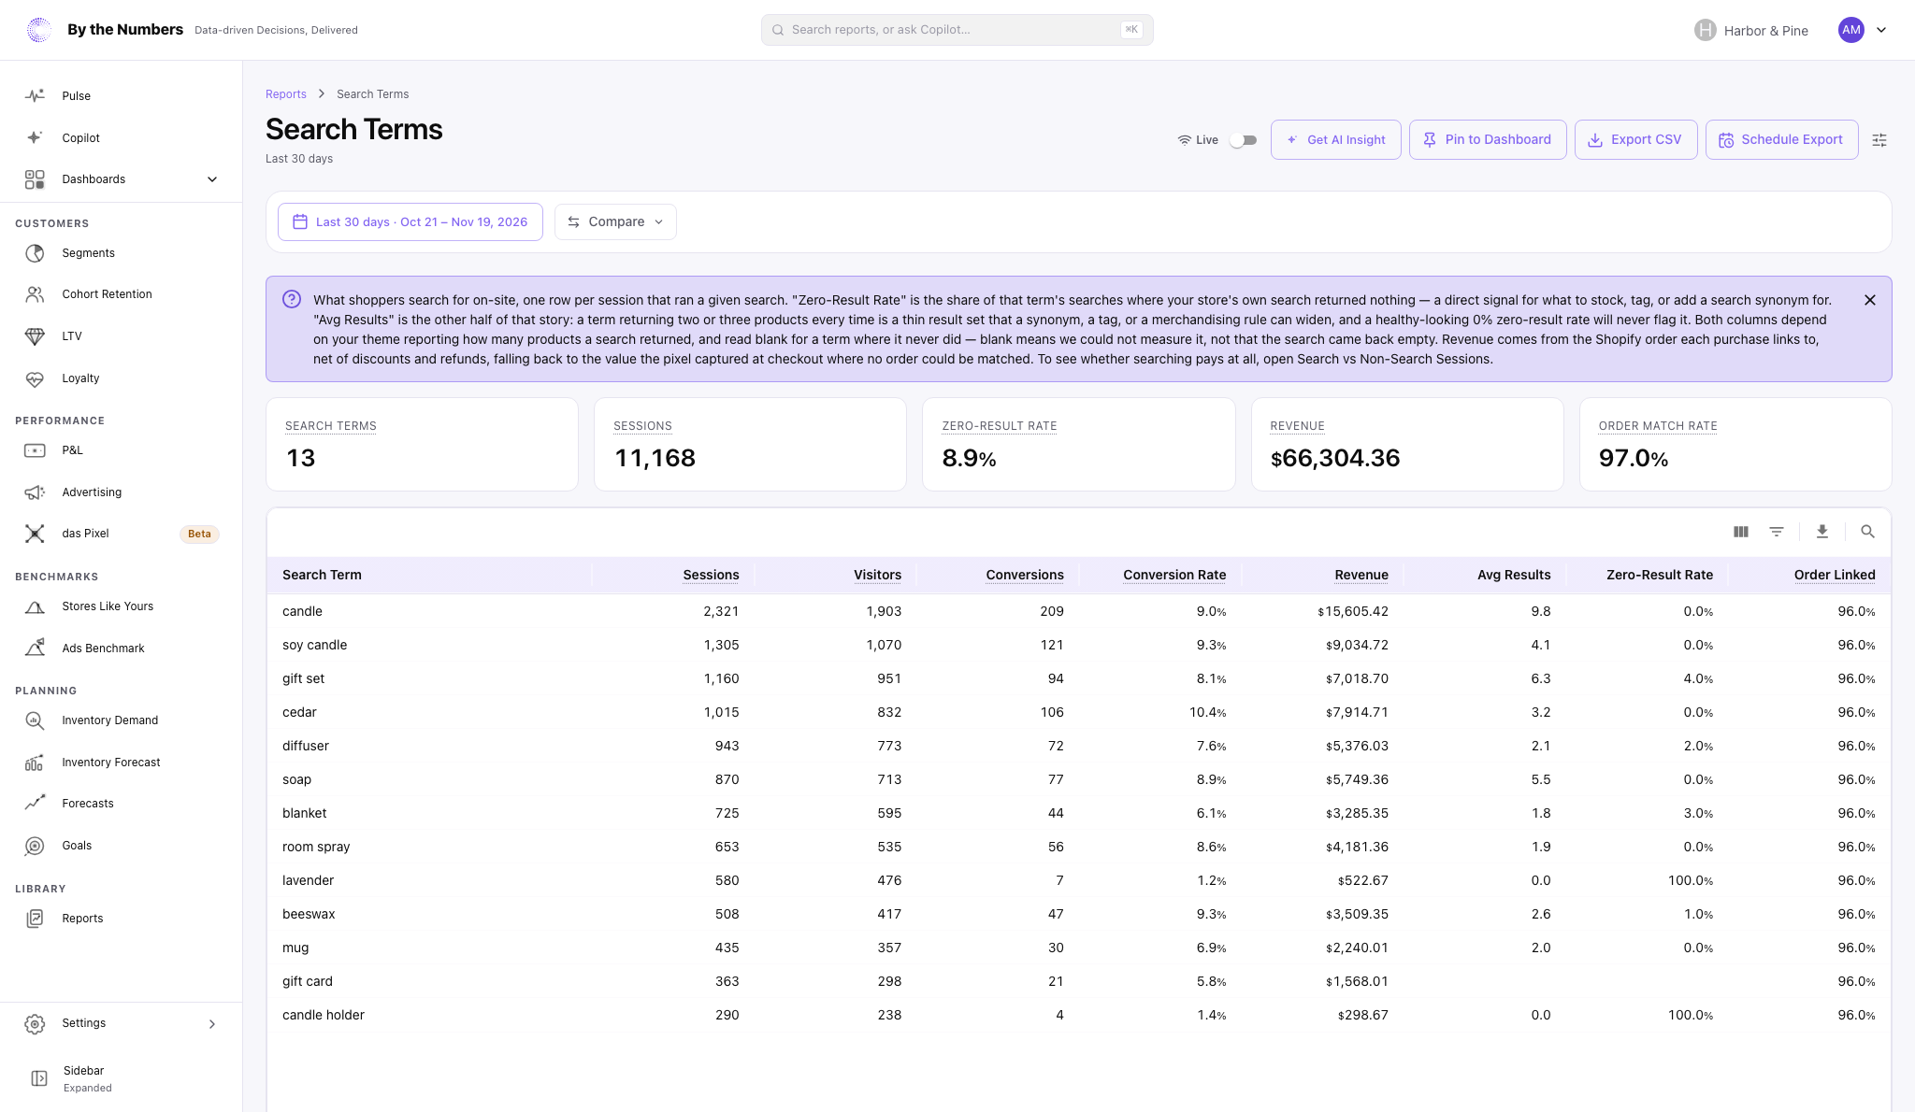Open the P&L report
This screenshot has height=1112, width=1915.
pos(122,450)
